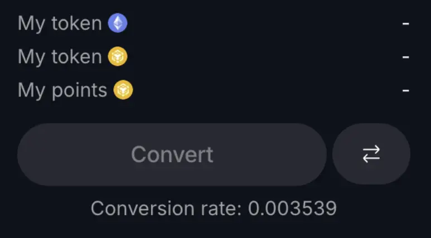
Task: Click the My points balance dash
Action: pos(406,90)
